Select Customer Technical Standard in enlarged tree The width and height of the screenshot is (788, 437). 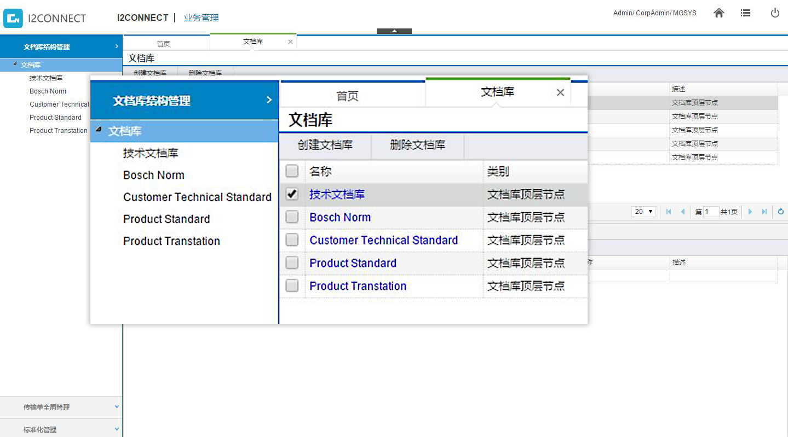coord(197,197)
